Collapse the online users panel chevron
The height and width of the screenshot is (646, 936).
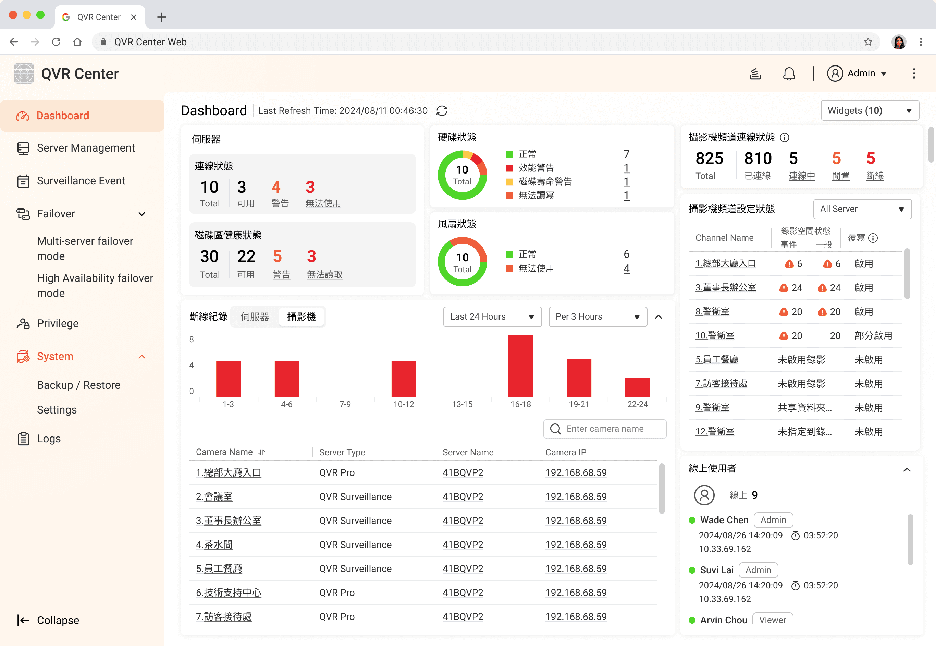[x=907, y=469]
